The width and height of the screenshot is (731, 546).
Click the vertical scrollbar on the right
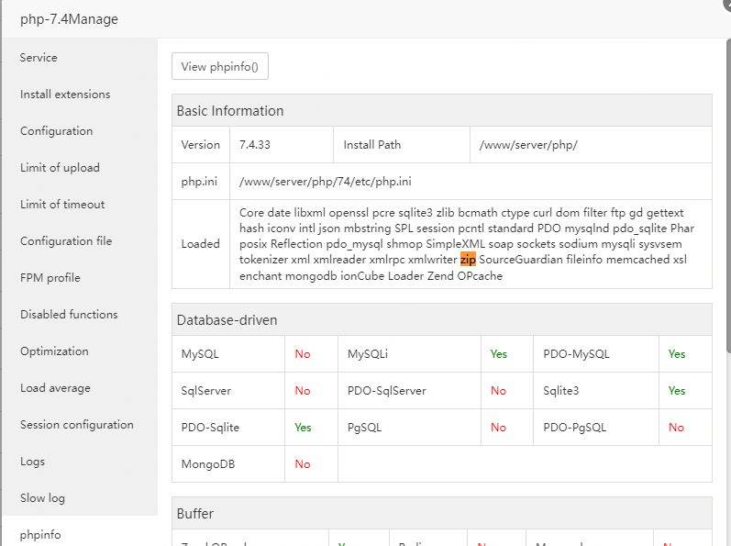[x=727, y=184]
